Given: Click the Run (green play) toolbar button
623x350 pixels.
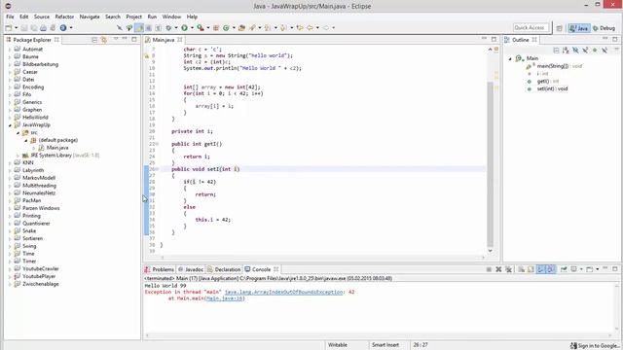Looking at the screenshot, I should click(184, 28).
